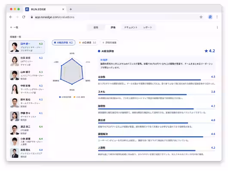Image resolution: width=228 pixels, height=171 pixels.
Task: Select candidate 山本, エンジニアリングマネージャー
Action: (x=27, y=75)
